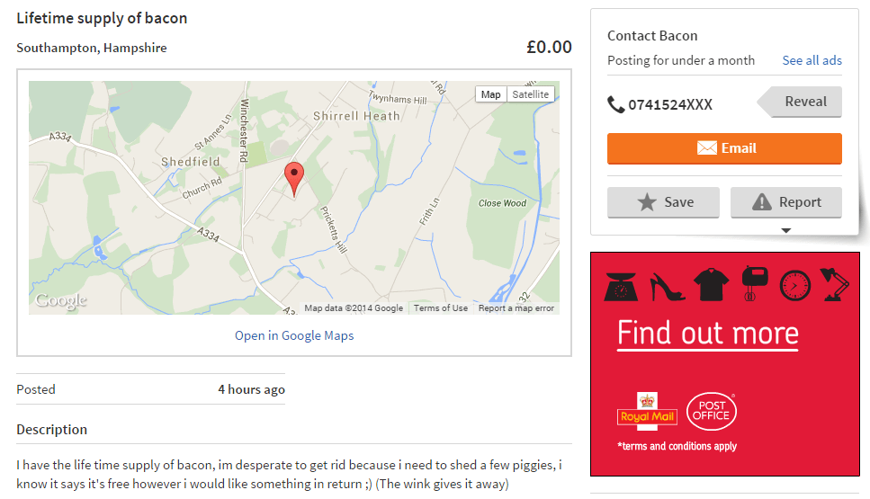This screenshot has height=499, width=870.
Task: Click the Find out more advert link
Action: [x=707, y=334]
